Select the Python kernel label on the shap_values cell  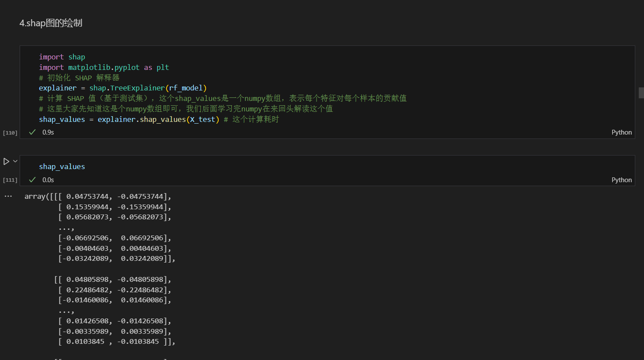point(621,180)
